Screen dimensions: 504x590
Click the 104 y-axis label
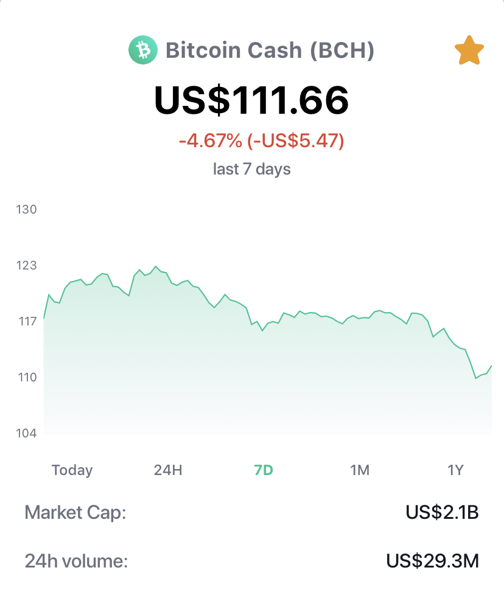point(26,433)
